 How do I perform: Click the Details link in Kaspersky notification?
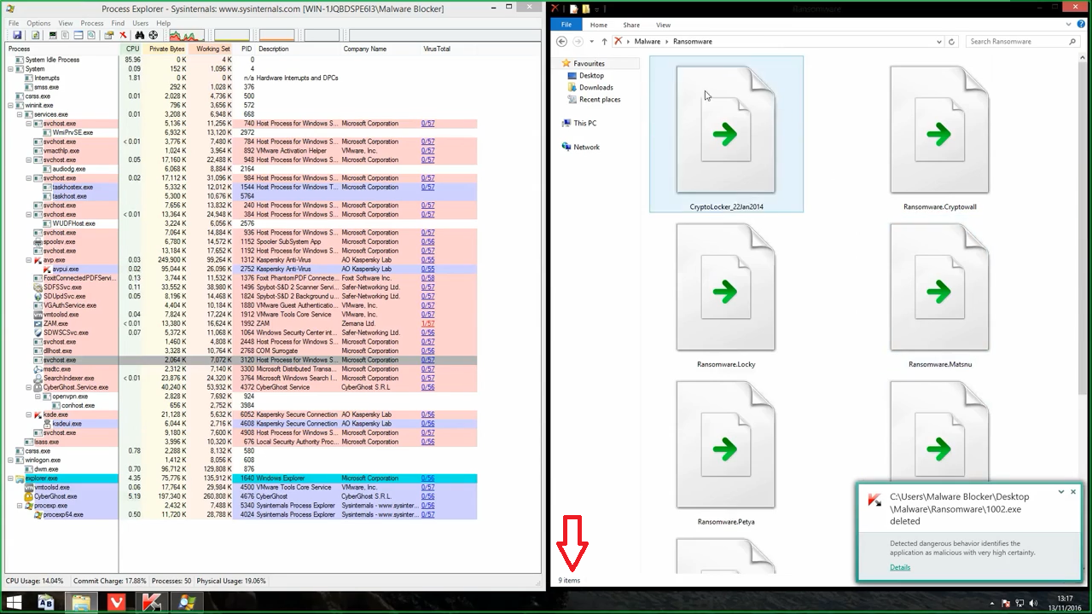click(x=900, y=567)
